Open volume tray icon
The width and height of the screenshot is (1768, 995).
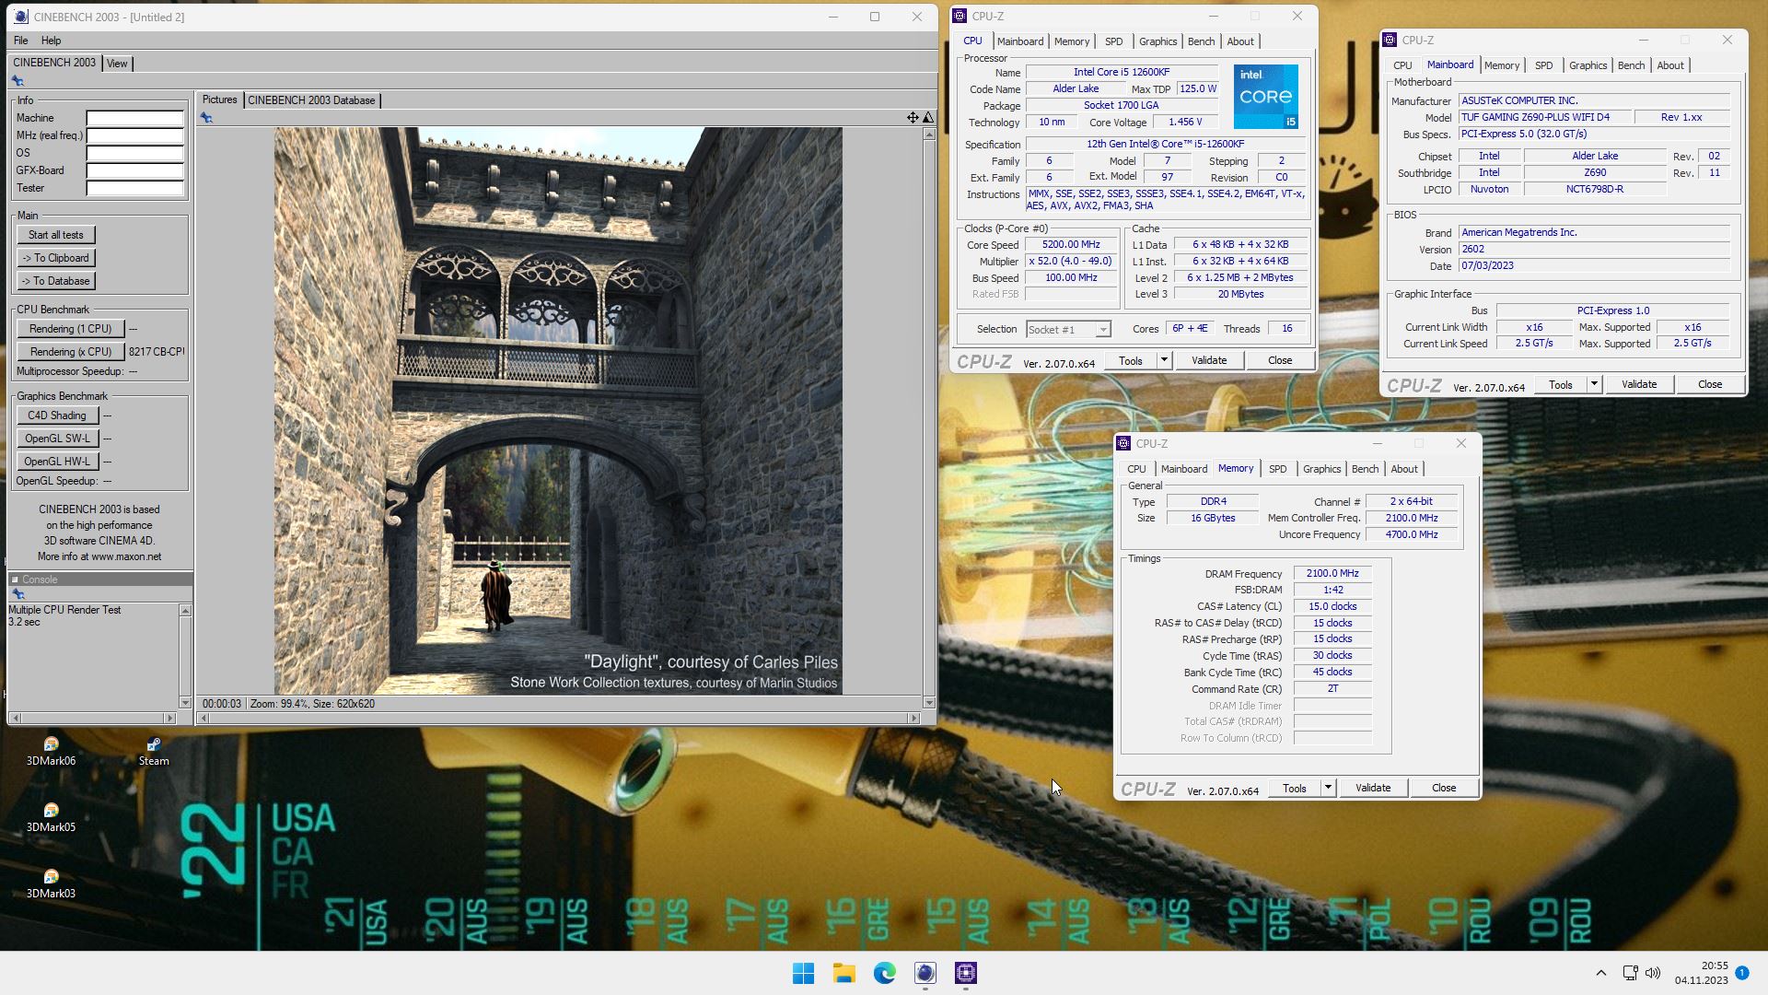[1653, 973]
